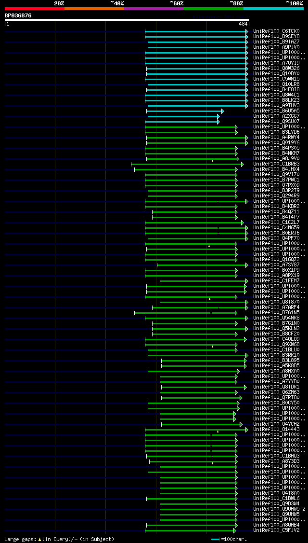Click the UniRef100_B3P2T9 label
The image size is (308, 543).
click(276, 191)
